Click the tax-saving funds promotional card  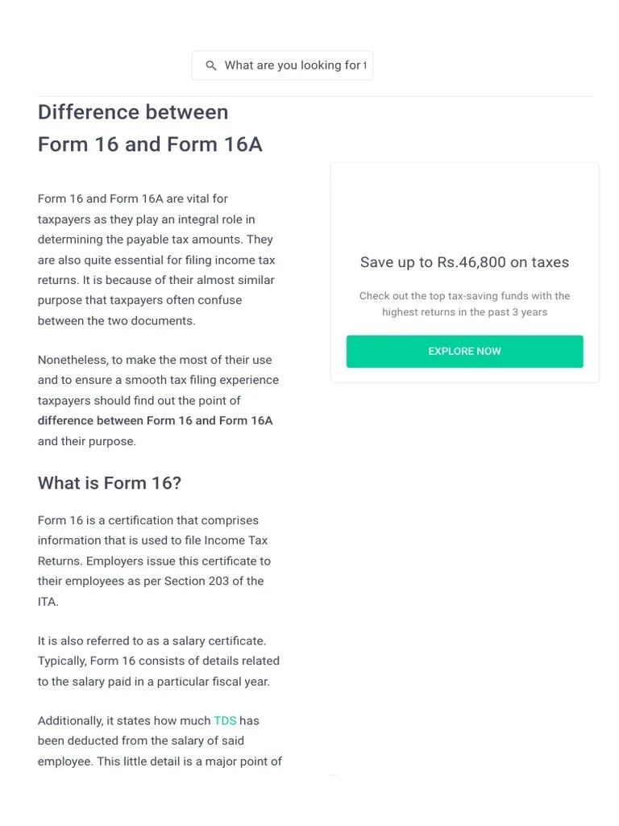464,272
